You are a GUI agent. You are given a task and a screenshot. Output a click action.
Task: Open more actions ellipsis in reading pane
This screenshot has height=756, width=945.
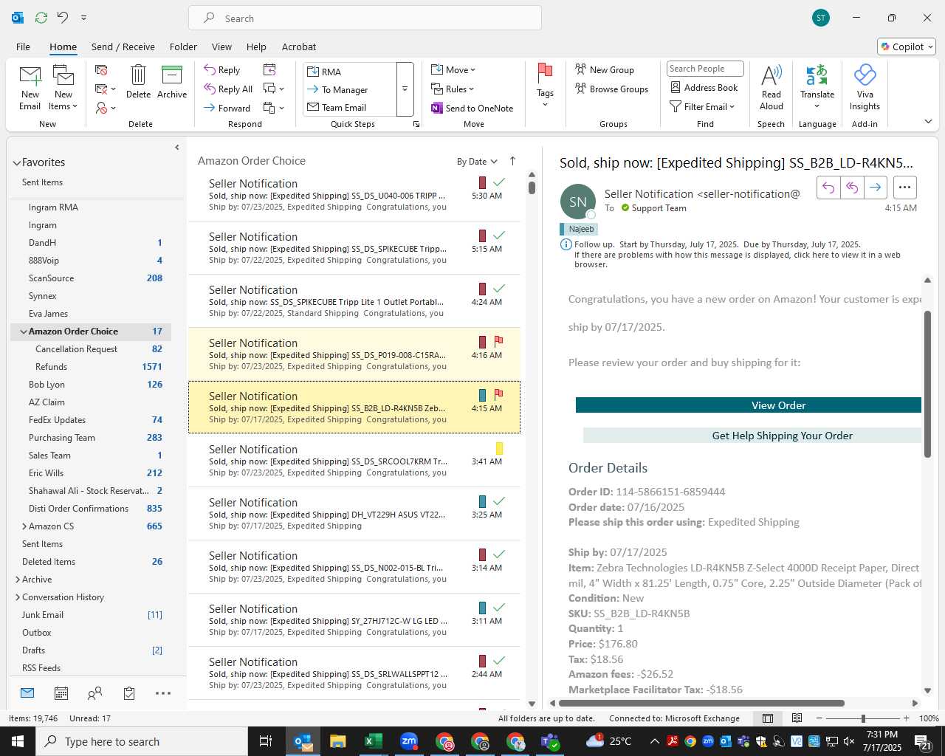tap(905, 188)
